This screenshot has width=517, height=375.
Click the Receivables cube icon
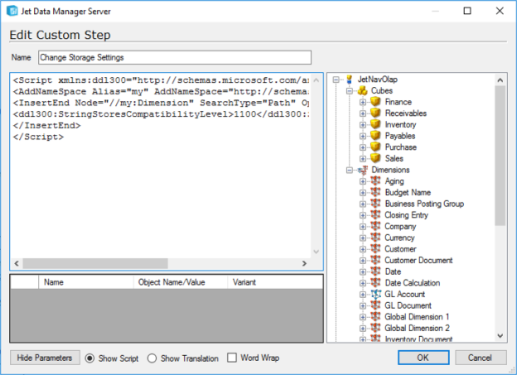click(x=375, y=113)
